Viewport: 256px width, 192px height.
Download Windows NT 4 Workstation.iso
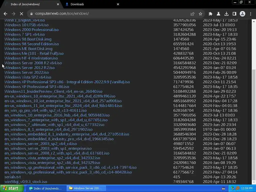click(31, 58)
